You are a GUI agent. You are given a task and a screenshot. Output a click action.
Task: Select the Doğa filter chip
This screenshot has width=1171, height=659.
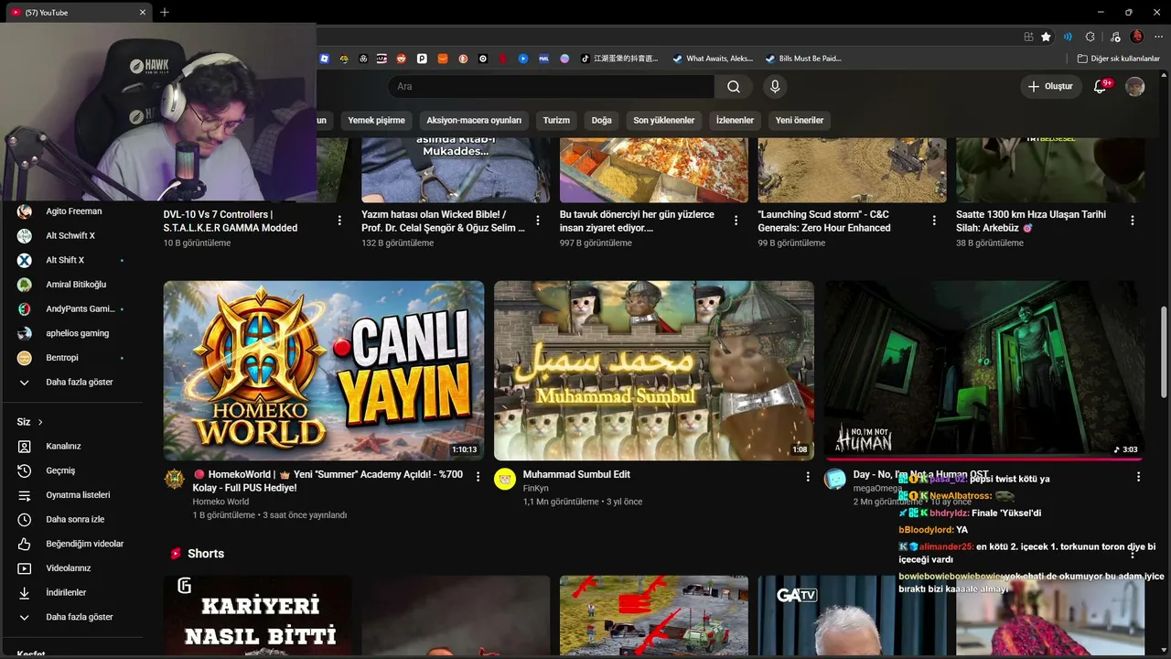601,120
